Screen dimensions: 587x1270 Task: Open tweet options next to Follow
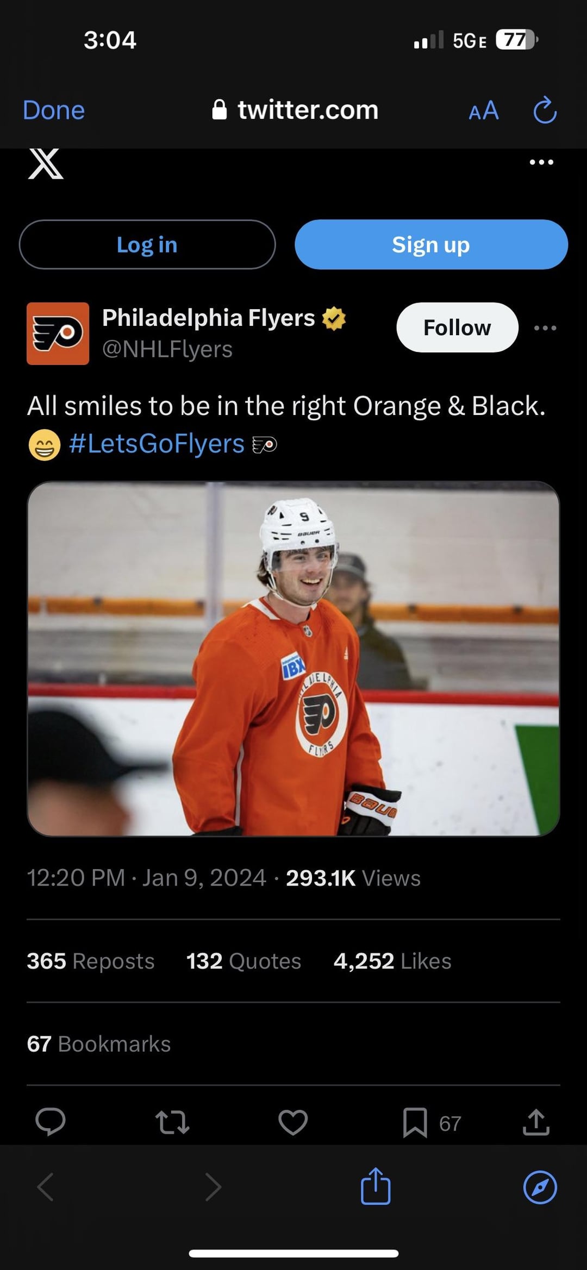545,328
